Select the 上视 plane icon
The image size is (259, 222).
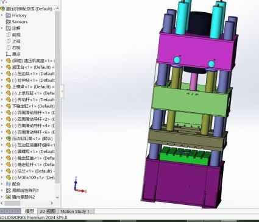point(9,41)
